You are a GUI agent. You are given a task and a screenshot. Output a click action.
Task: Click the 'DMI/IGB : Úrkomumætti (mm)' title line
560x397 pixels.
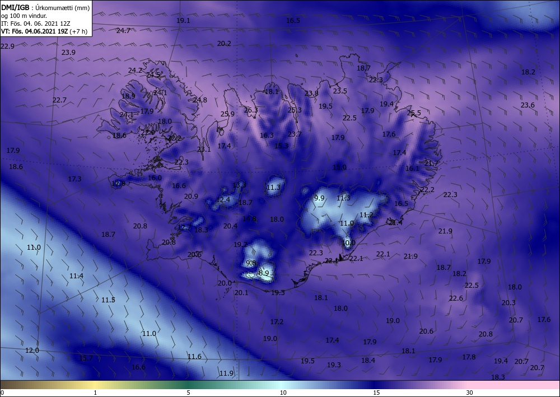[x=45, y=7]
